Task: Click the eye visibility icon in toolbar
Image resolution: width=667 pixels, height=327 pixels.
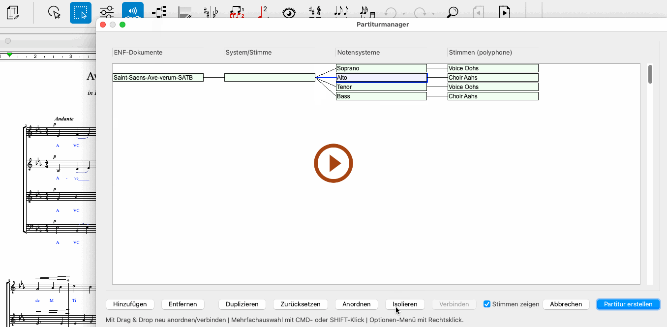Action: point(289,12)
